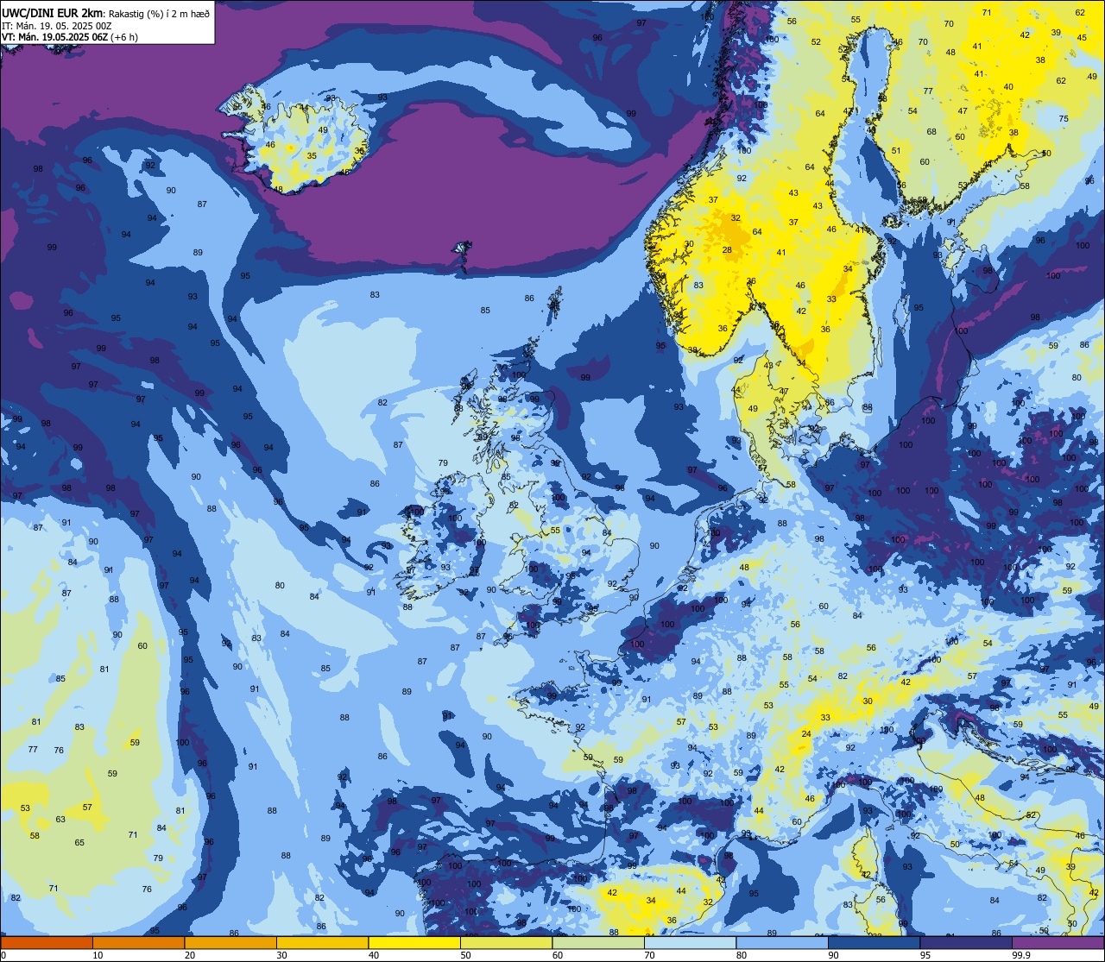Click the 20–30 legend color swatch
This screenshot has height=962, width=1105.
tap(230, 942)
